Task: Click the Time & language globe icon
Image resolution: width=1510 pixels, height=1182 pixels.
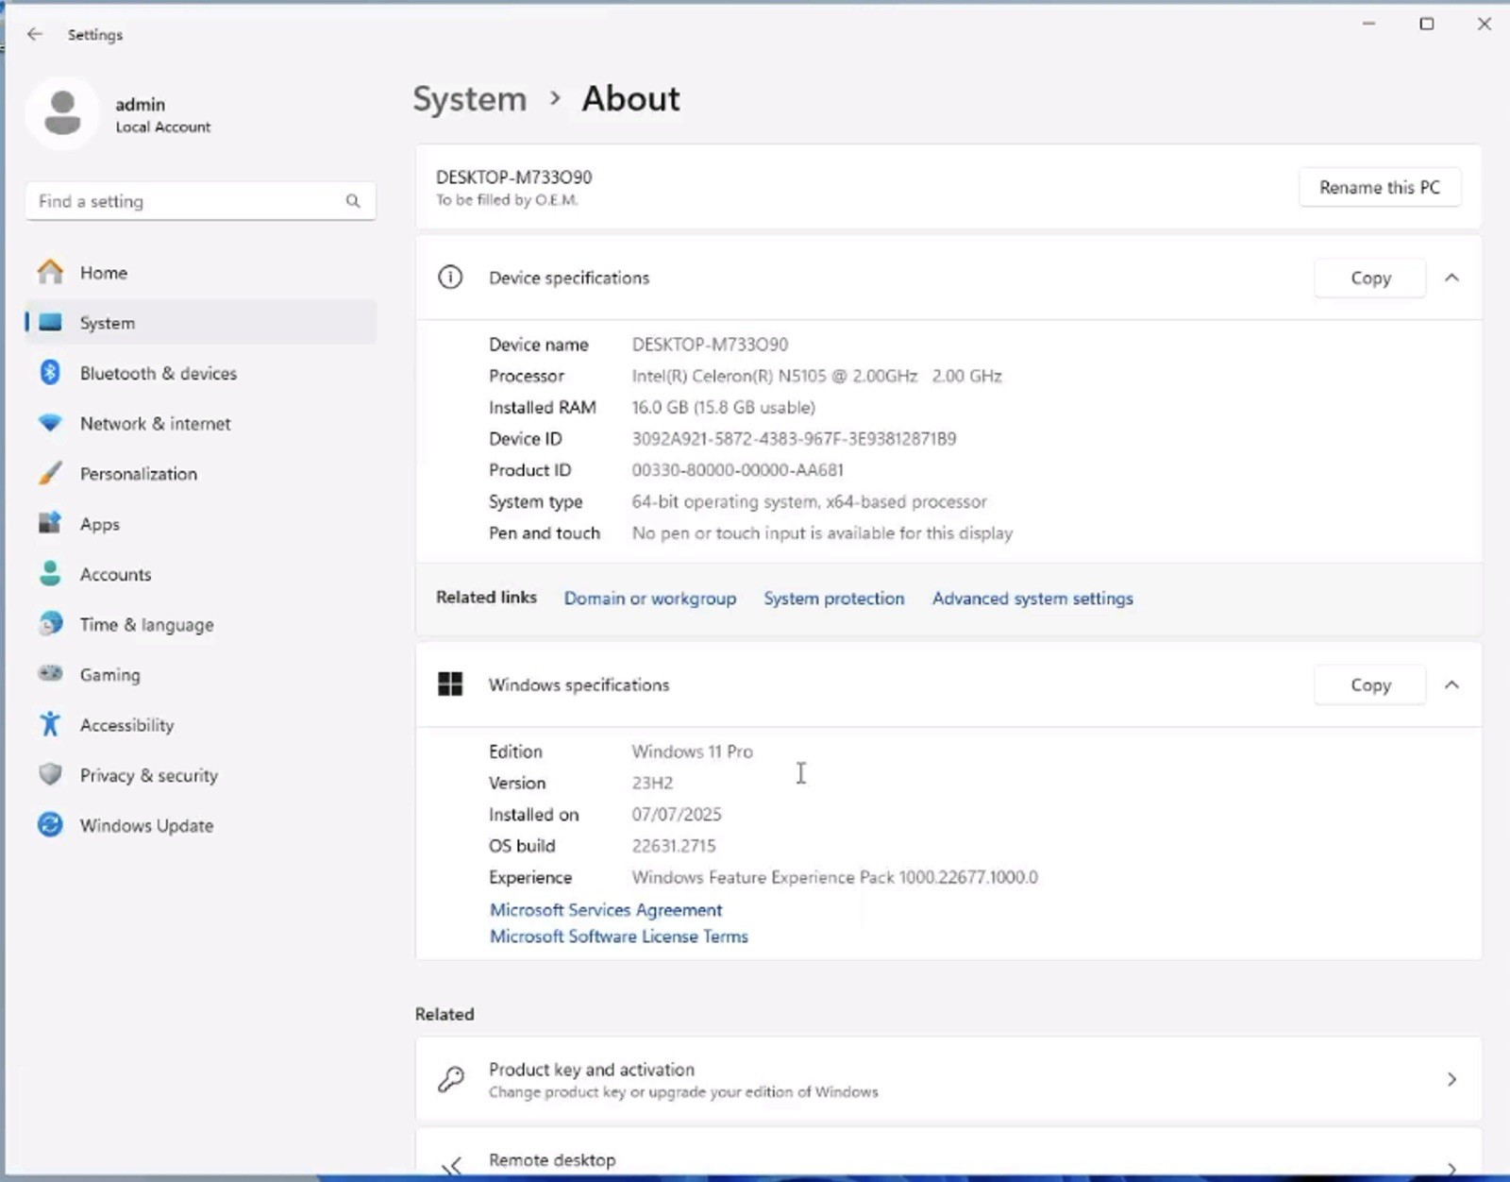Action: pyautogui.click(x=50, y=623)
